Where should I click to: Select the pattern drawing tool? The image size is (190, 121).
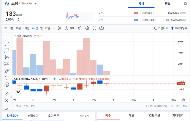(x=7, y=57)
